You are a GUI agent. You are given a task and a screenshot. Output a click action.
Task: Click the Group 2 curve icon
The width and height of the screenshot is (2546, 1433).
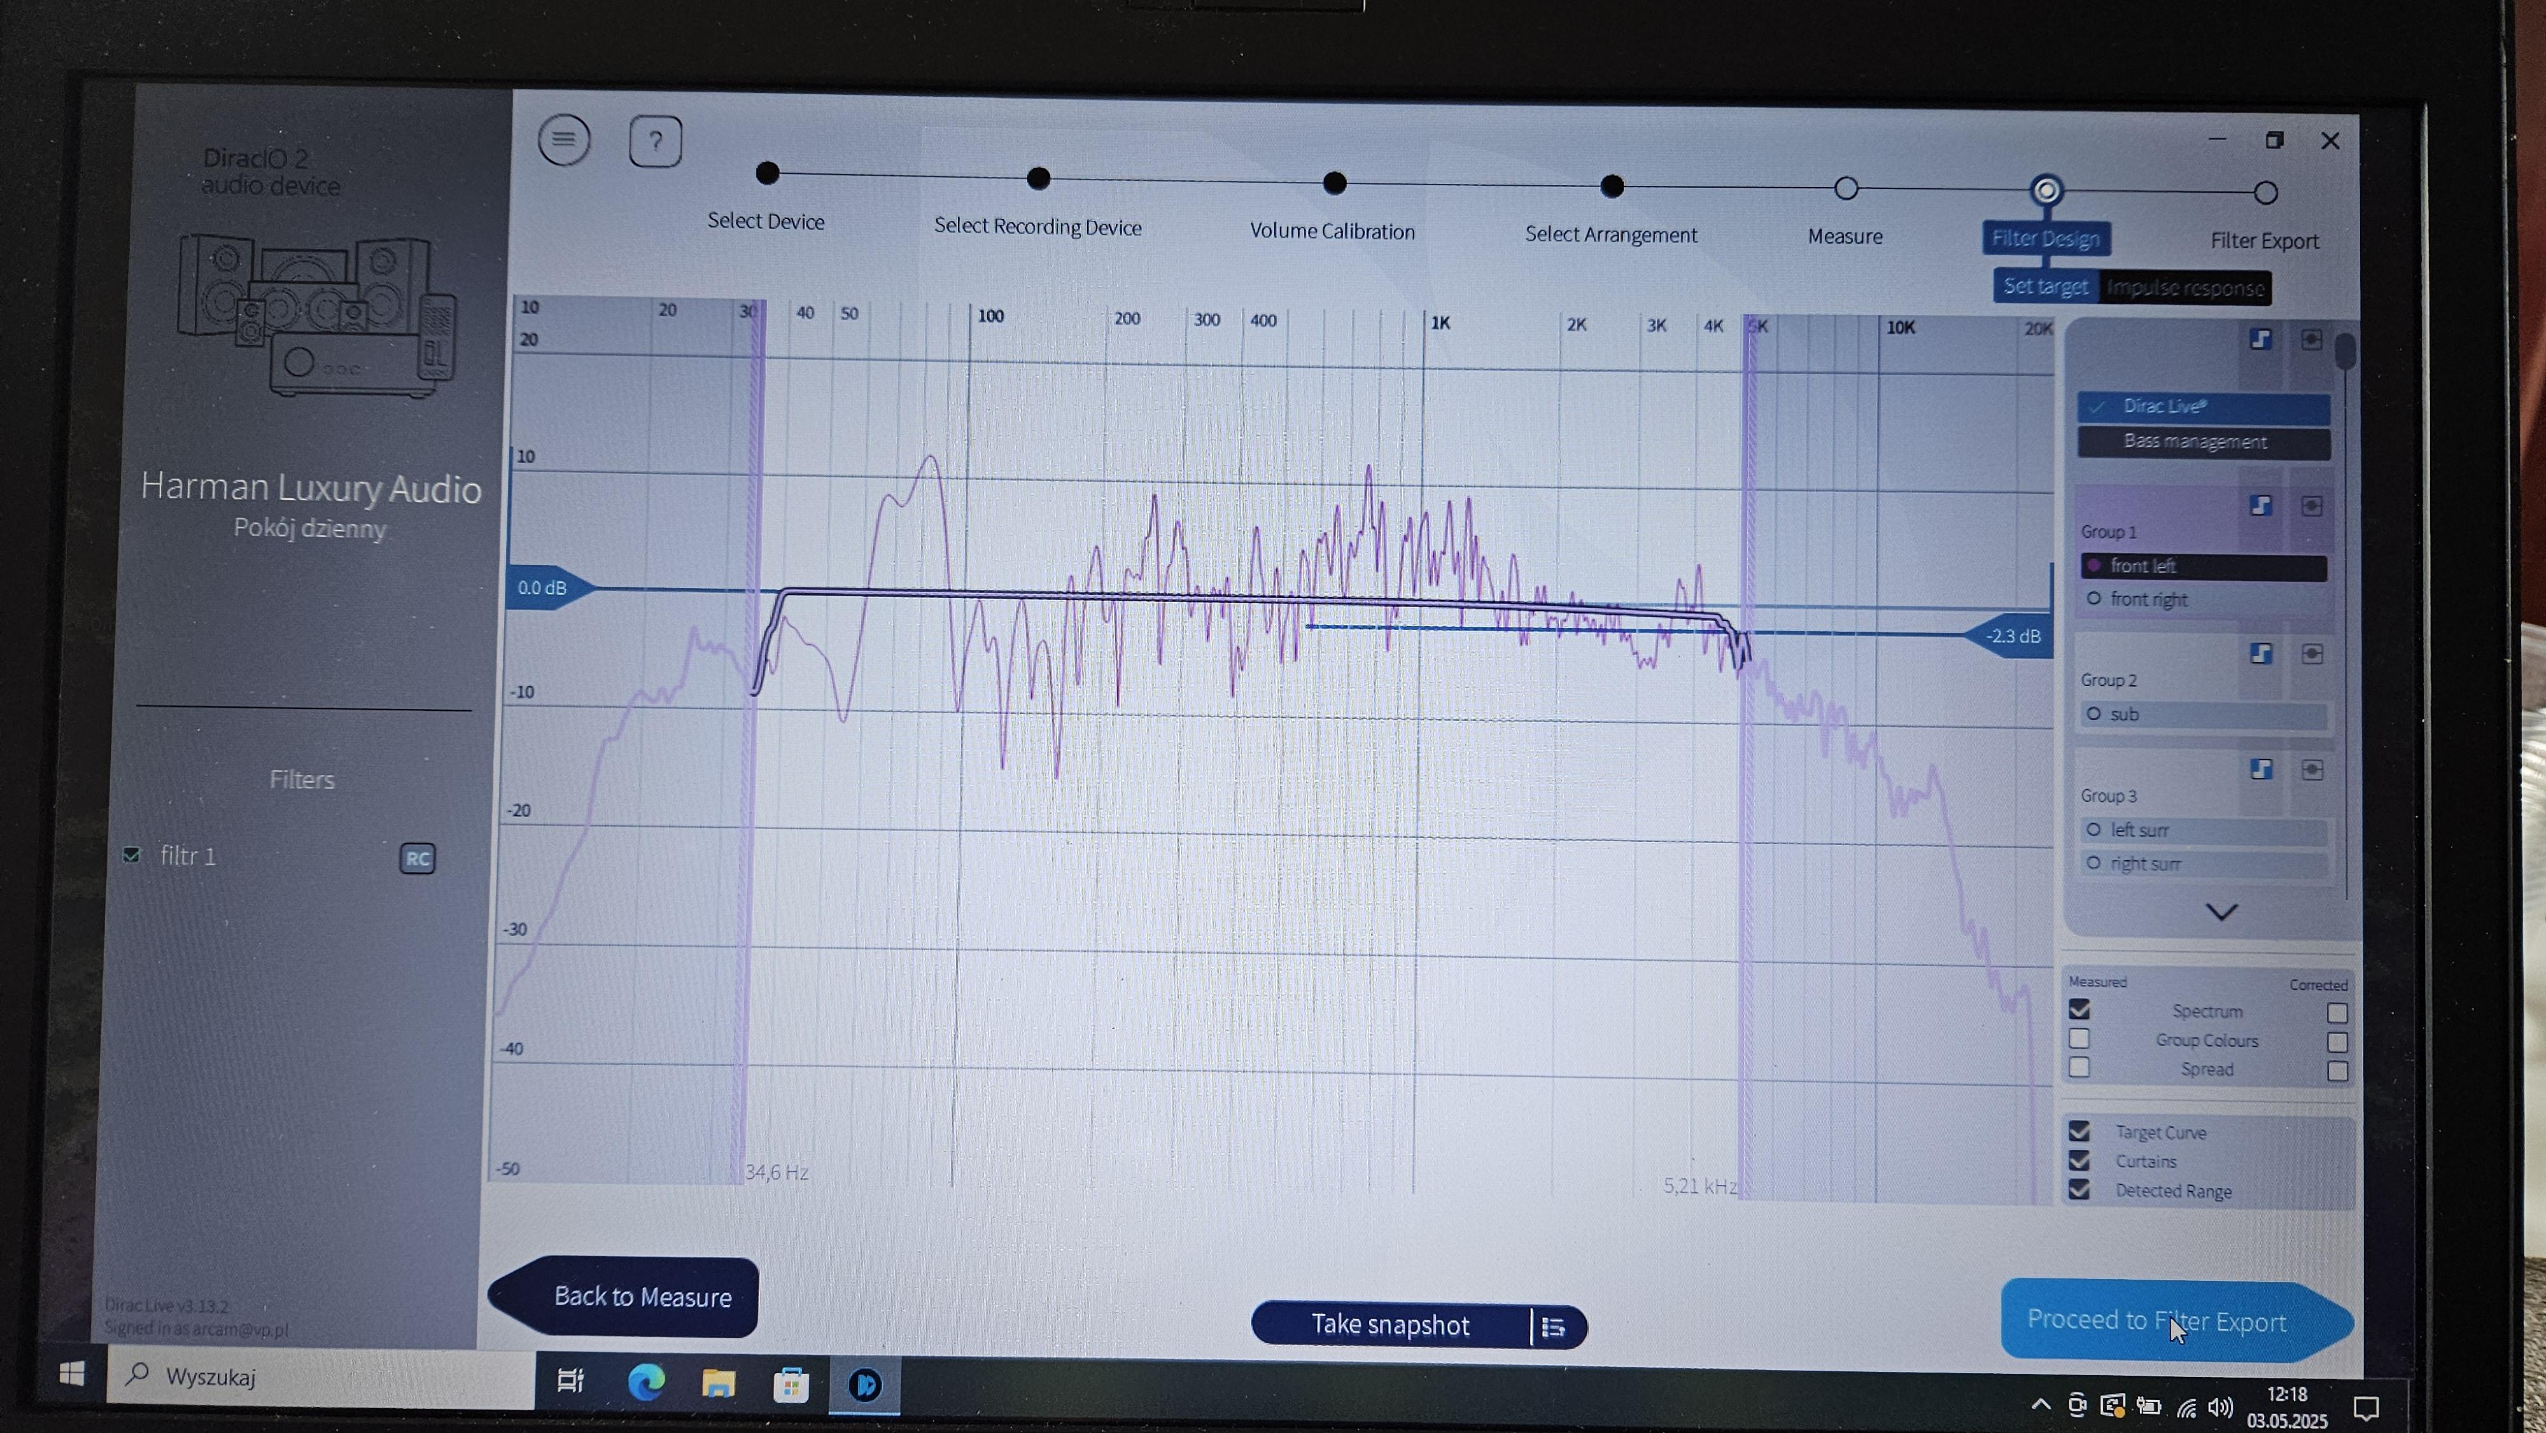pyautogui.click(x=2260, y=654)
